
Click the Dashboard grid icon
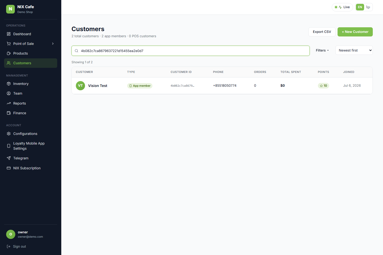pyautogui.click(x=9, y=34)
